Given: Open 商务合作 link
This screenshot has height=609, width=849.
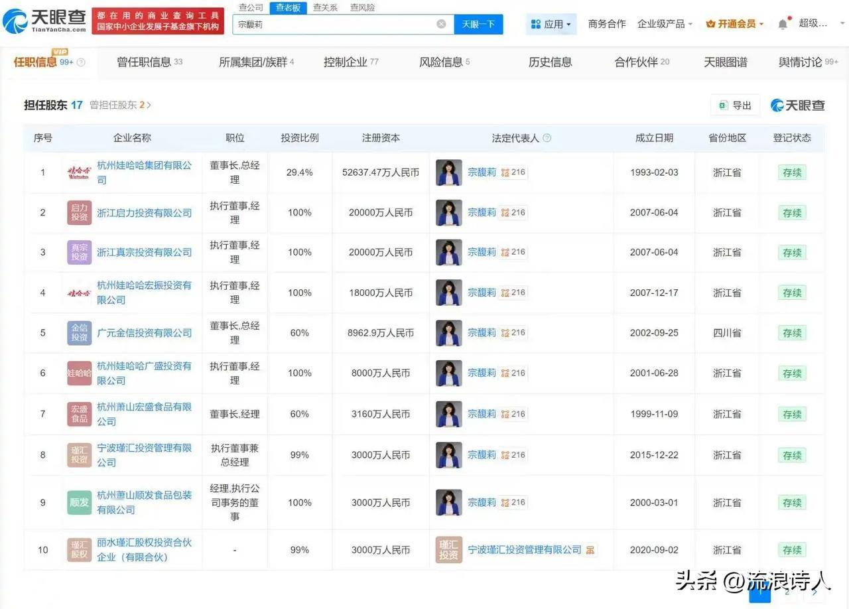Looking at the screenshot, I should tap(607, 24).
